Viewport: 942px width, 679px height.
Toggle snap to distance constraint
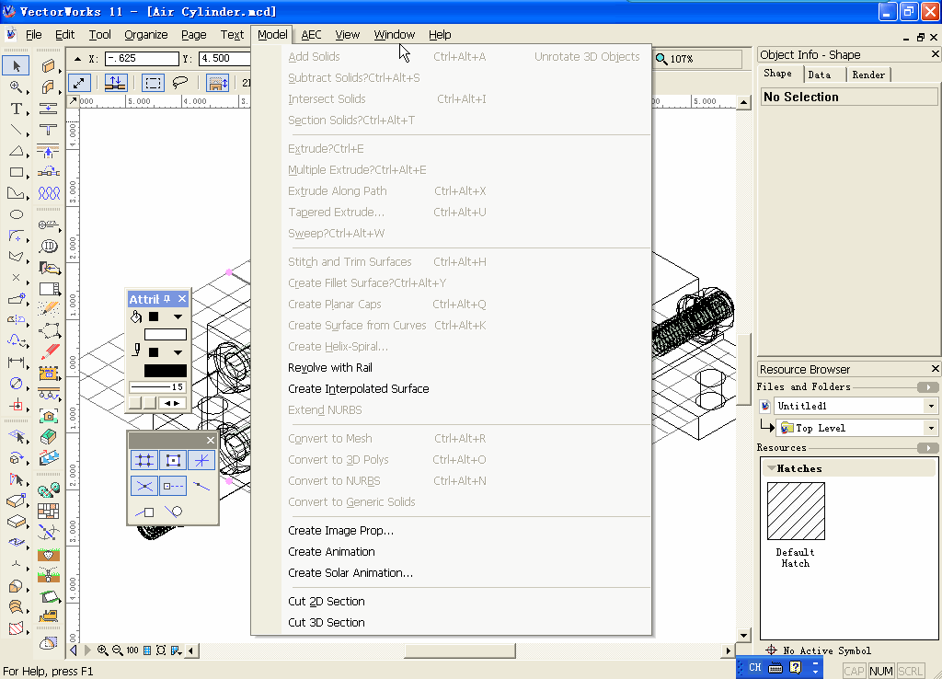(x=201, y=486)
